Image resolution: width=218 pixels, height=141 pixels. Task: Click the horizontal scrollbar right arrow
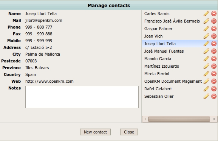[214, 119]
